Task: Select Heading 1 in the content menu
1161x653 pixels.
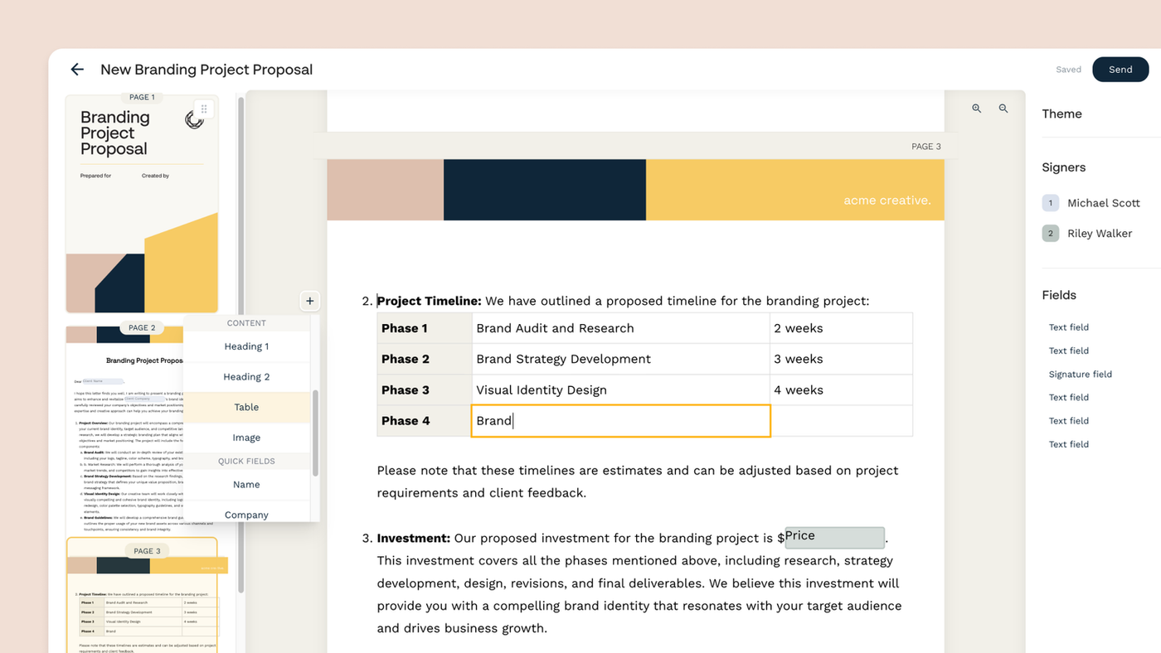Action: [x=246, y=346]
